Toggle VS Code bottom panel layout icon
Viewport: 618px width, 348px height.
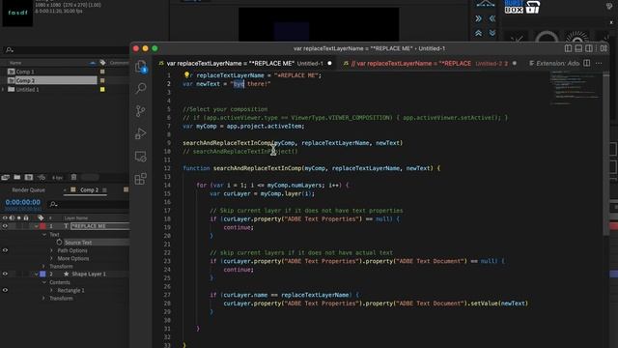578,48
